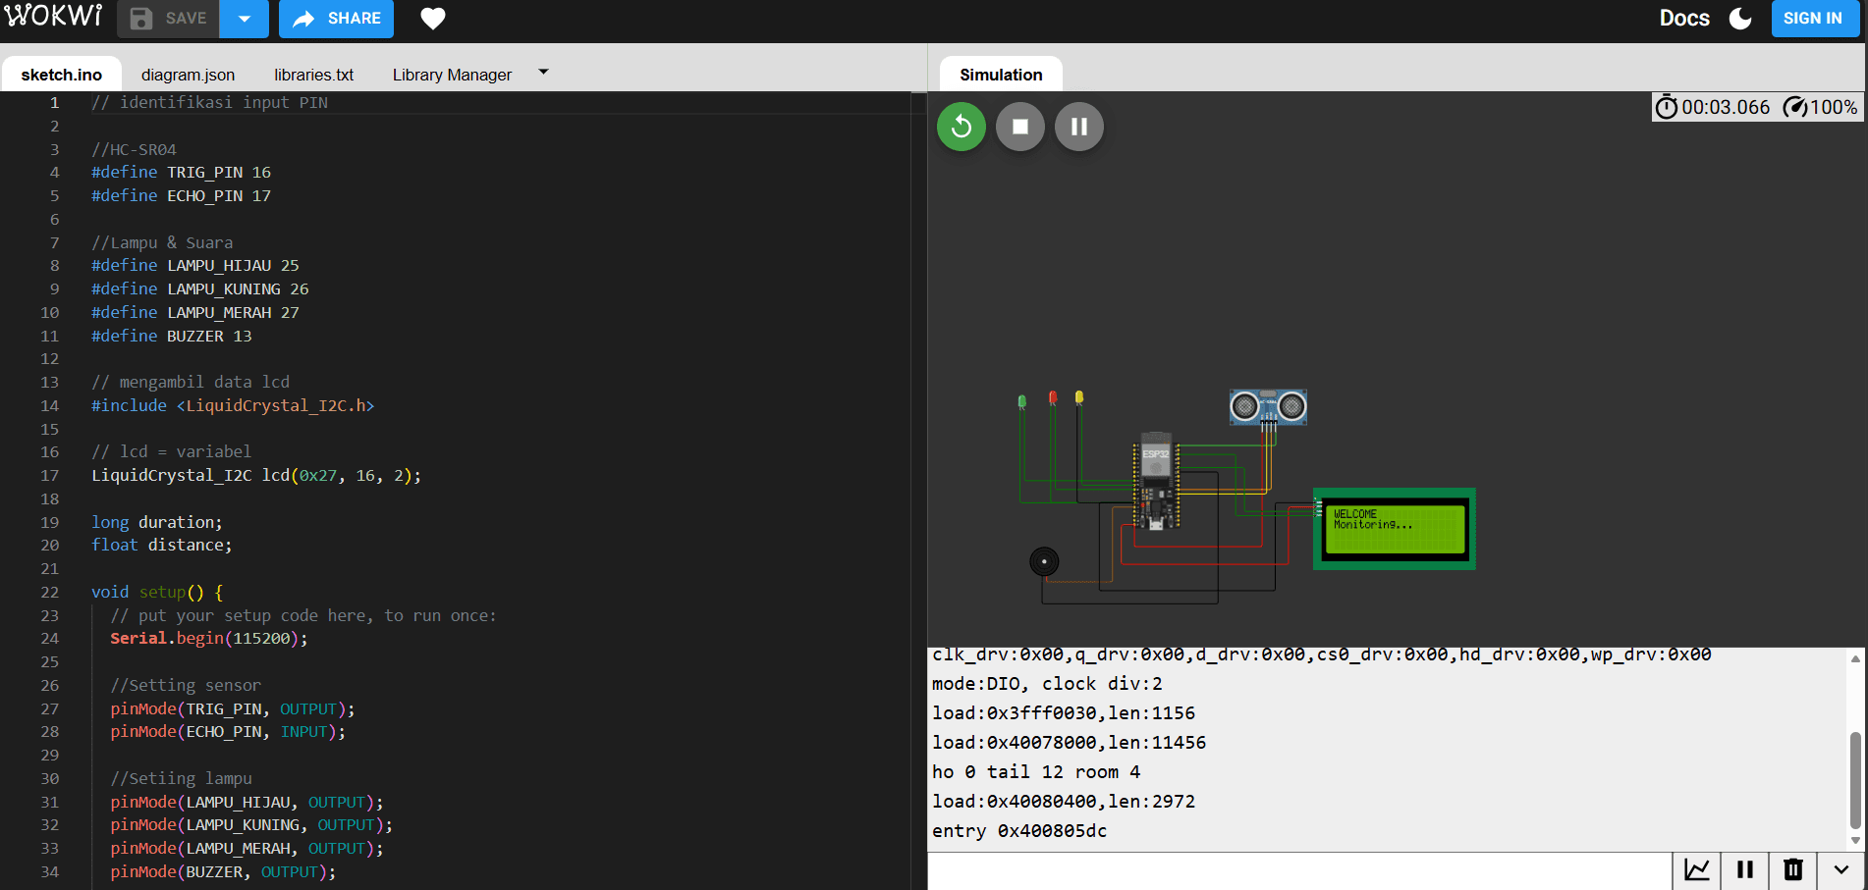Screen dimensions: 1868x890
Task: Open the save options dropdown arrow
Action: (x=245, y=19)
